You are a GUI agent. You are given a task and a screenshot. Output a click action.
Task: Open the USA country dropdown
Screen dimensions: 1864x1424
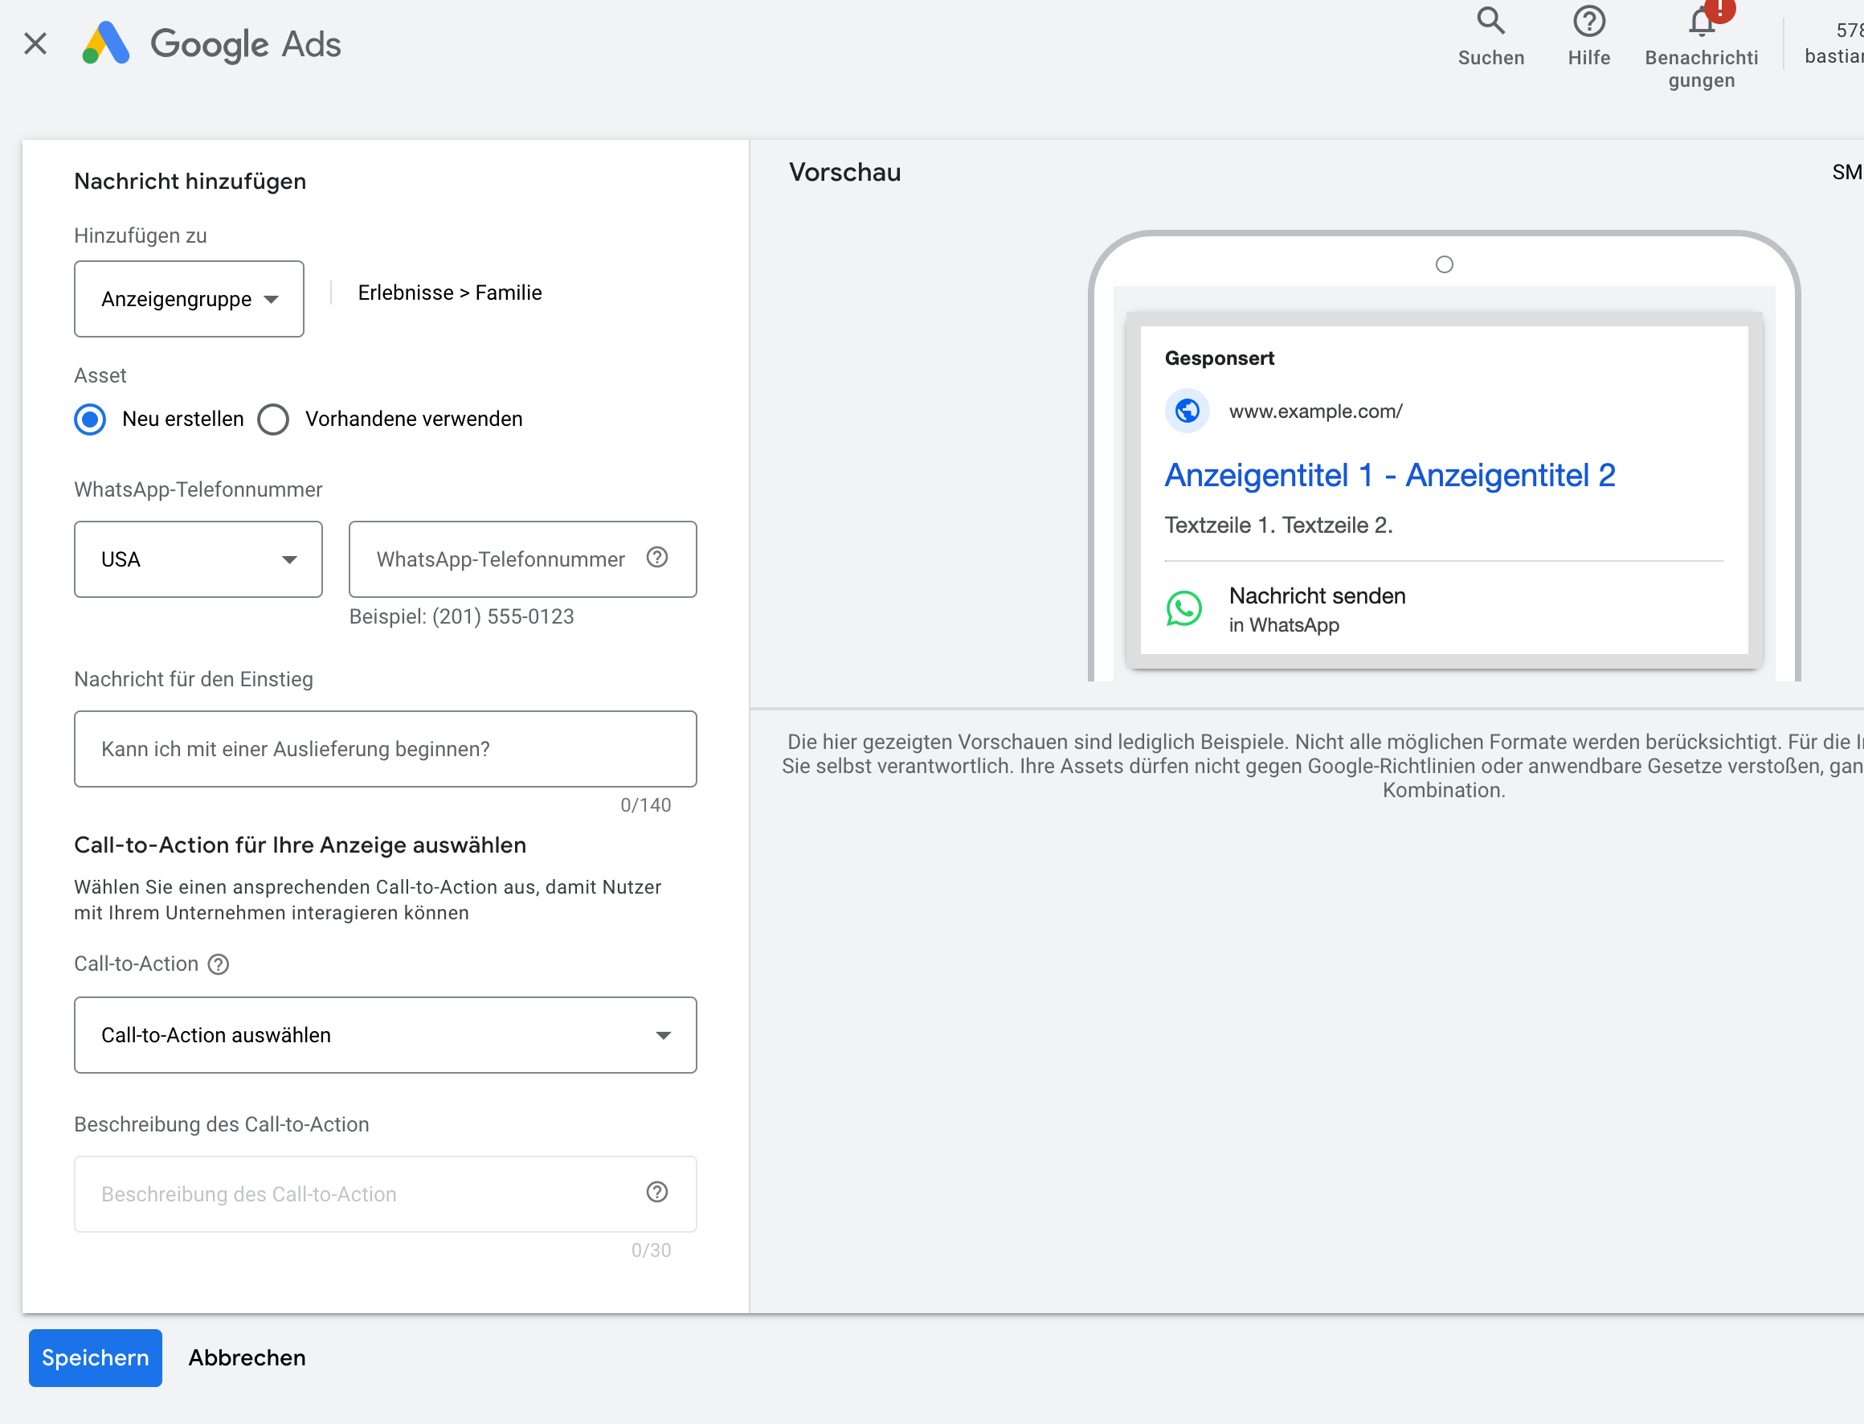[x=198, y=559]
